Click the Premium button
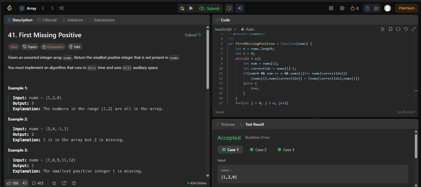 (406, 8)
